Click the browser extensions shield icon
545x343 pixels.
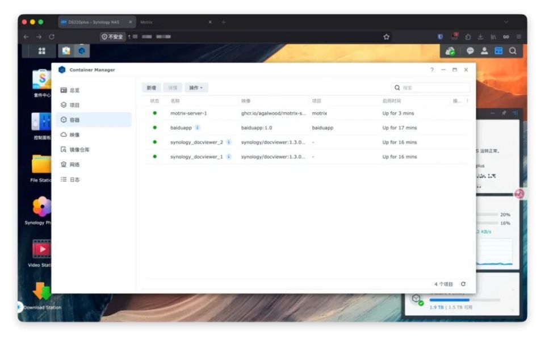point(440,36)
